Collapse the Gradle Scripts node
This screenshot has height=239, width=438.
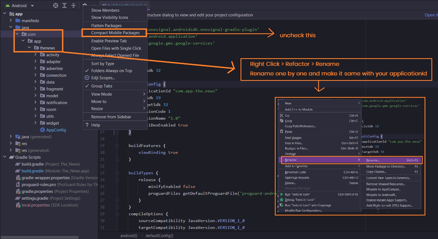tap(5, 157)
